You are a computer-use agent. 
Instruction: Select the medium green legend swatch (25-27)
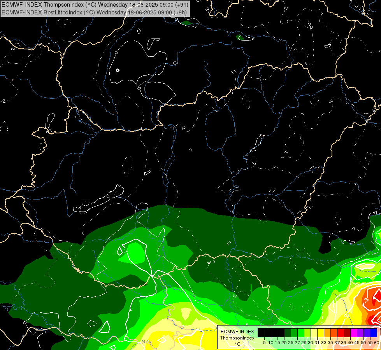(x=294, y=333)
